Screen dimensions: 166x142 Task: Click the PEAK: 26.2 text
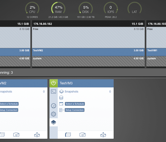click(x=111, y=17)
